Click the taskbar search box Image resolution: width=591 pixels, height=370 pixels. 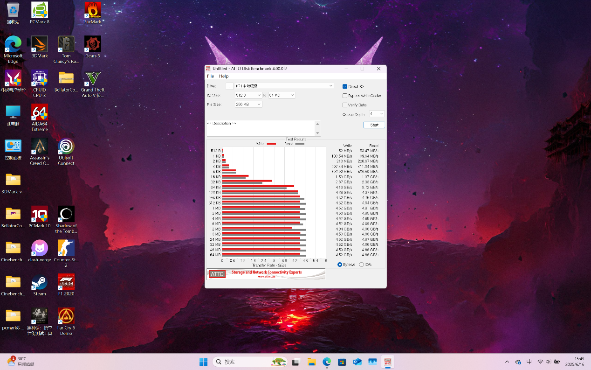pyautogui.click(x=249, y=362)
